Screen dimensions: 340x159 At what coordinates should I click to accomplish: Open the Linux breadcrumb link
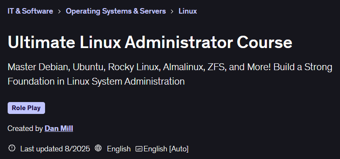coord(187,11)
